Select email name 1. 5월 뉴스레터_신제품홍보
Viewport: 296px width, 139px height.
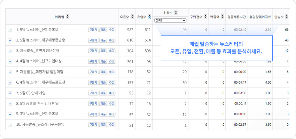coord(37,30)
